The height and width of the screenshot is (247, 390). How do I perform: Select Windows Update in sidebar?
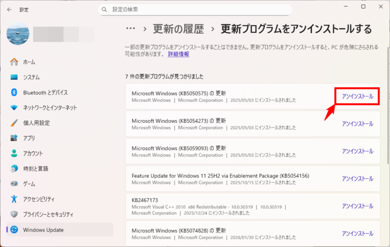tap(59, 230)
